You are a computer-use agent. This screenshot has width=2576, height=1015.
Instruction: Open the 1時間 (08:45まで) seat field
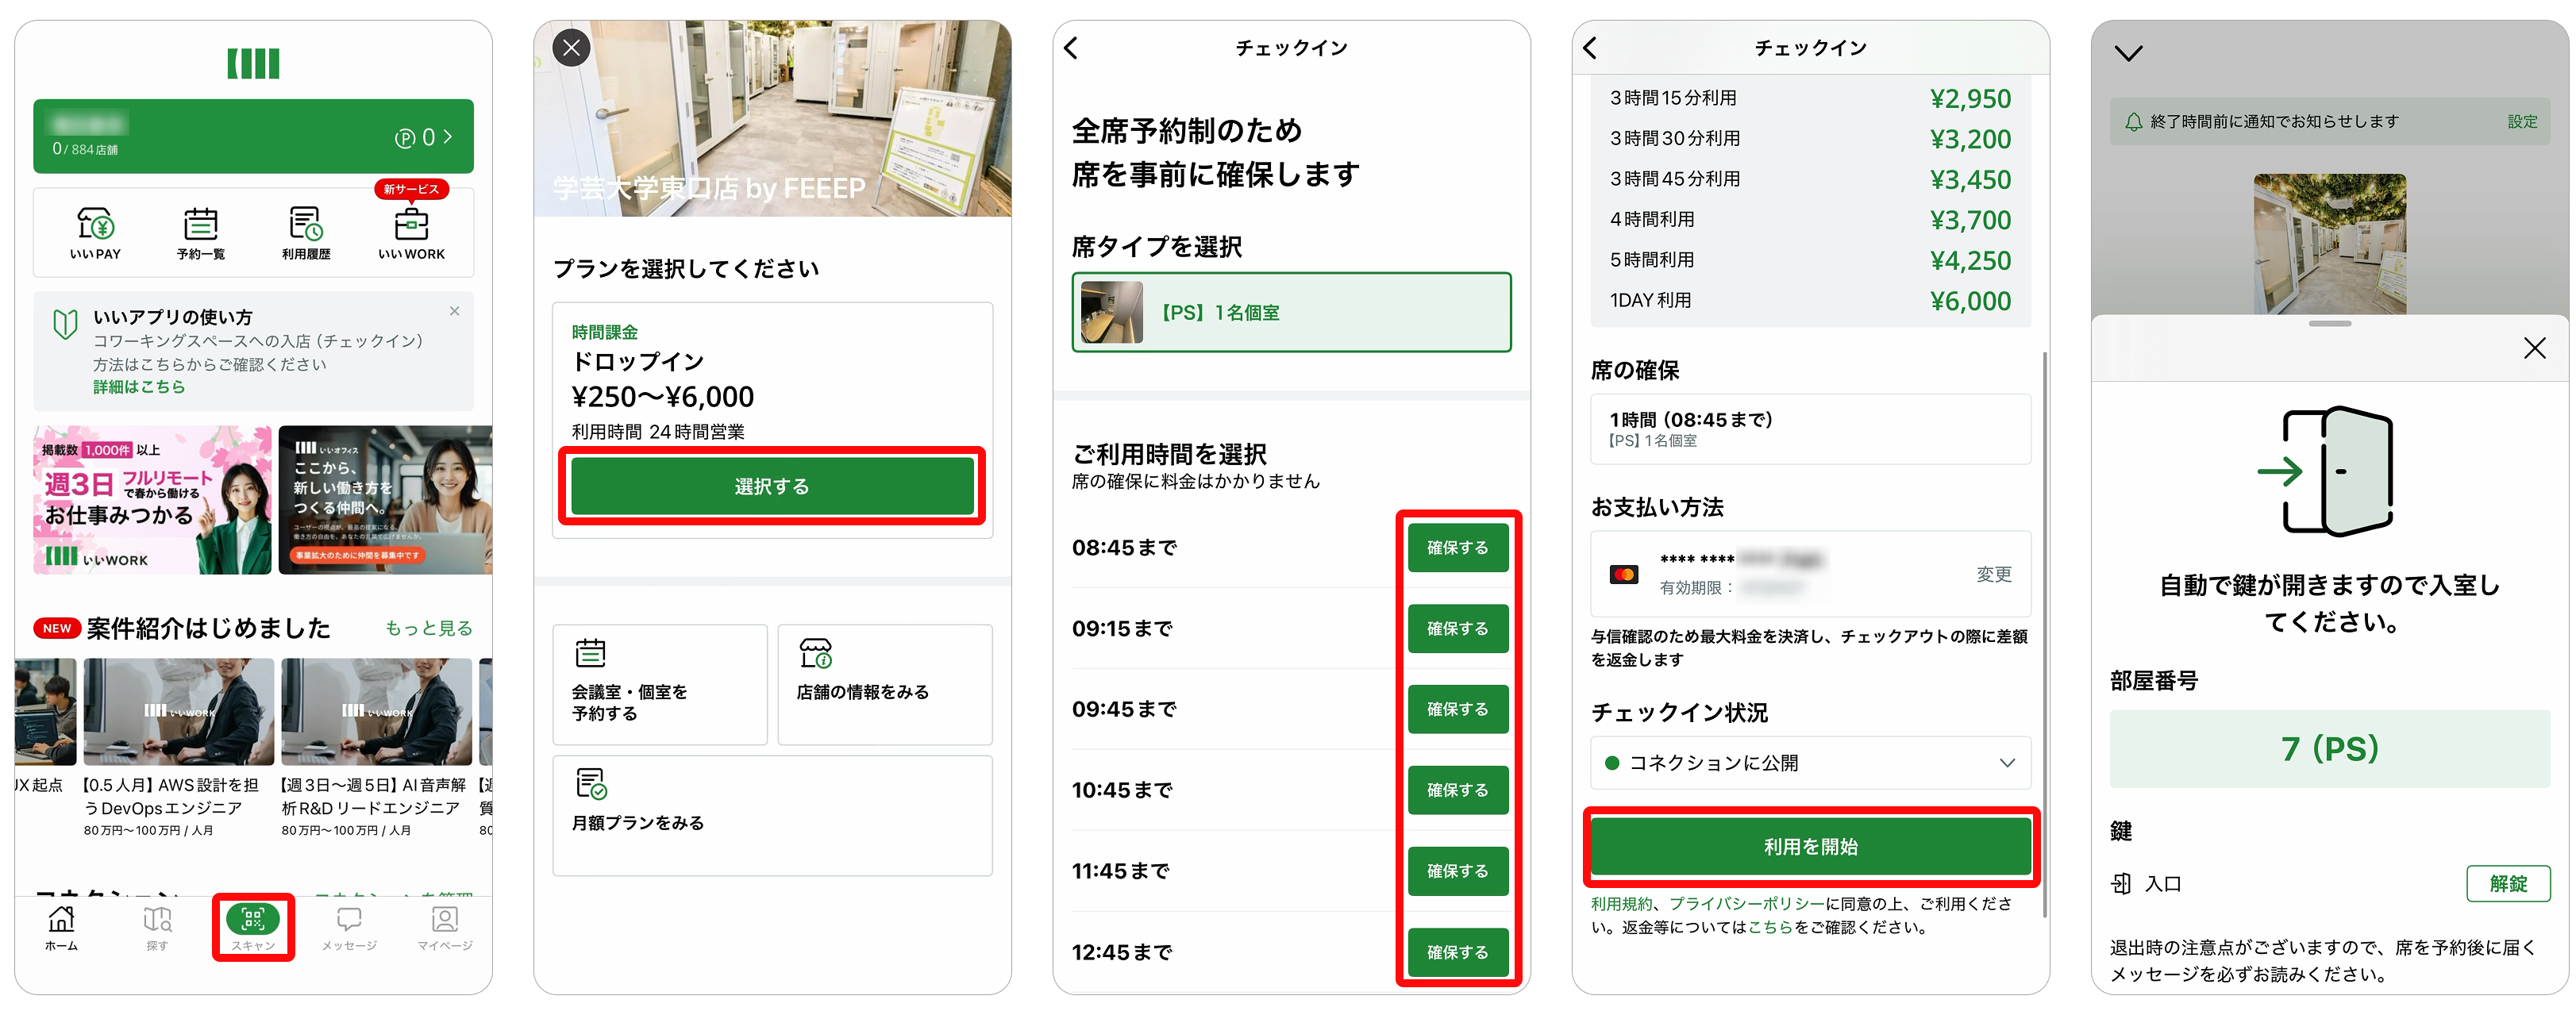click(1810, 429)
